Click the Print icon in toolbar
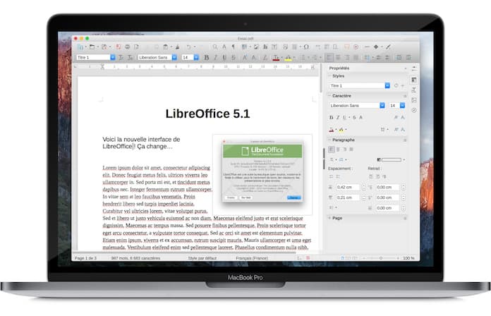The width and height of the screenshot is (491, 316). pos(128,47)
